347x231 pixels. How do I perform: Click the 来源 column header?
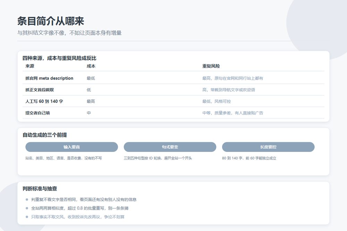tap(30, 66)
